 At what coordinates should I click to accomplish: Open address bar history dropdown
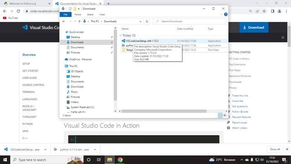click(x=140, y=21)
